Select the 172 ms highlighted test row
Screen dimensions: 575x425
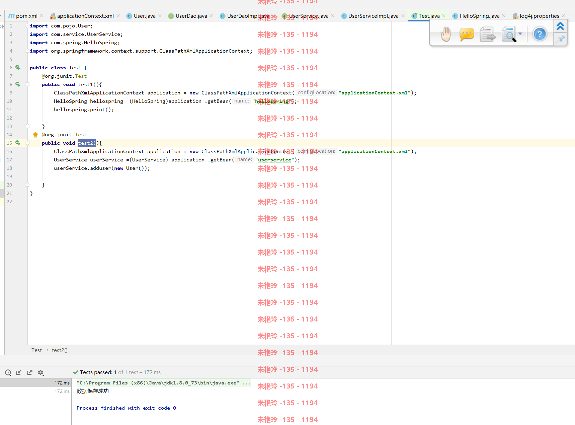(35, 382)
